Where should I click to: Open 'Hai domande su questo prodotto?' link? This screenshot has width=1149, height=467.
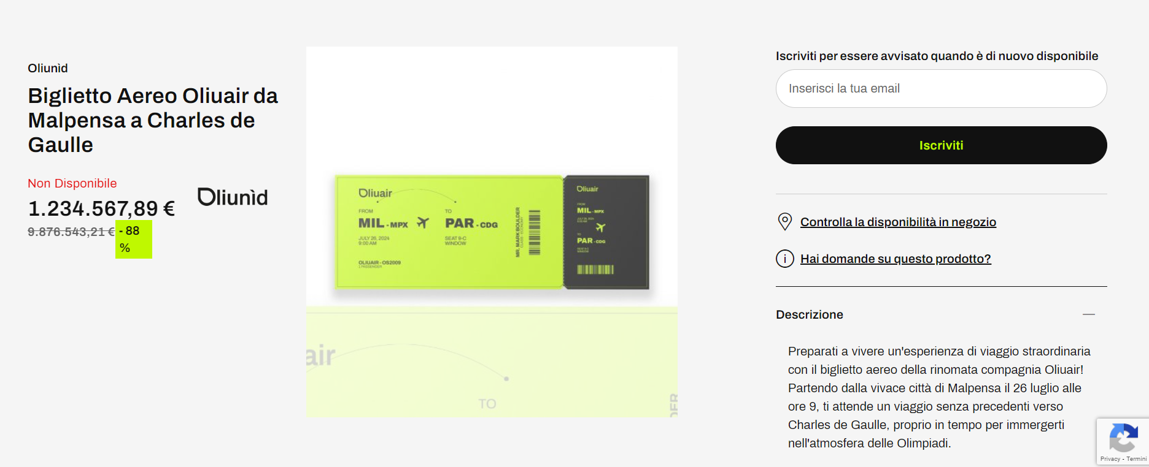coord(896,259)
